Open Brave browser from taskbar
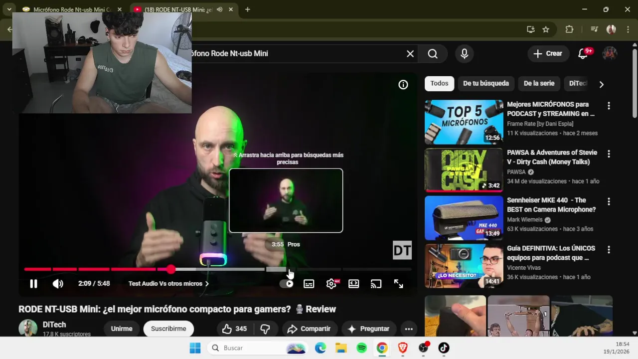Image resolution: width=638 pixels, height=359 pixels. 403,348
